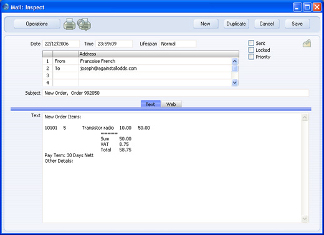Viewport: 324px width, 235px height.
Task: Create a New mail record
Action: [206, 24]
